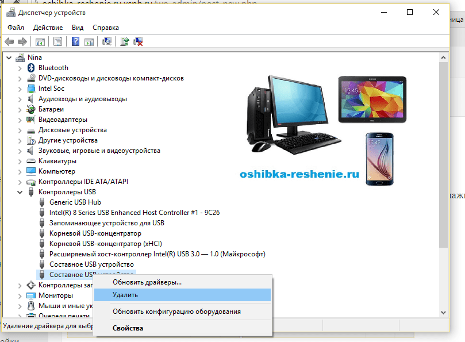Maximize the Диспетчер устройств window

pyautogui.click(x=410, y=12)
